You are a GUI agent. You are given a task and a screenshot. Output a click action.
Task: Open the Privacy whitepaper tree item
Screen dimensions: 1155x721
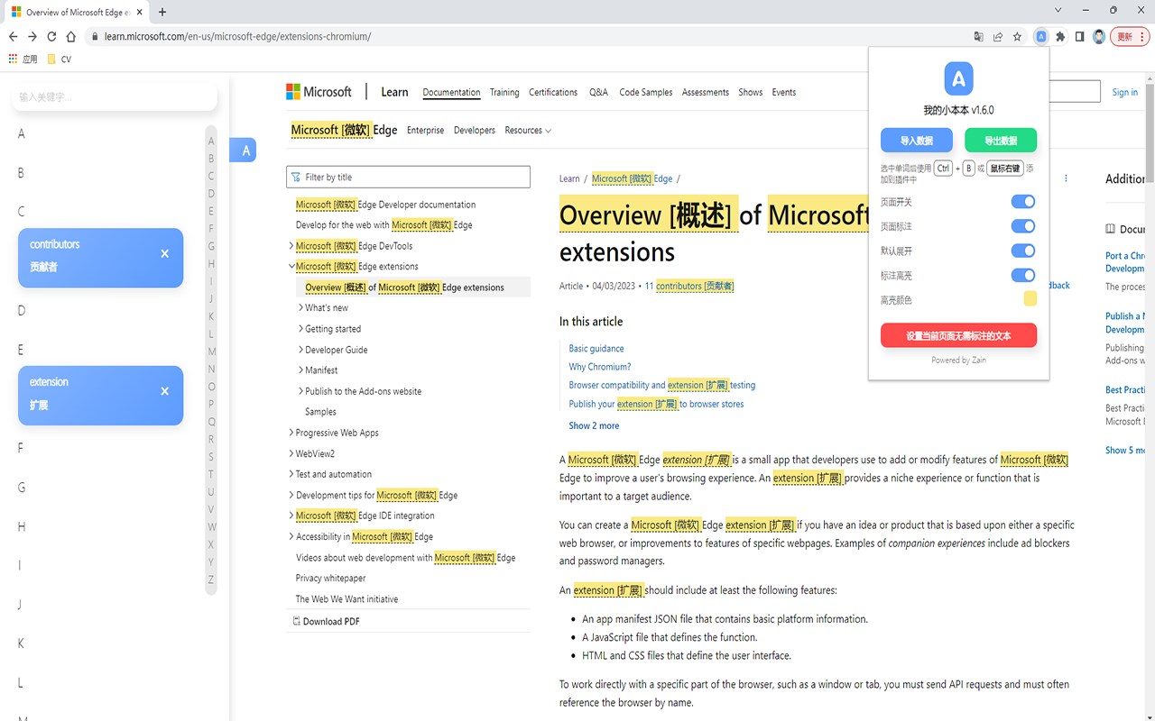(330, 579)
